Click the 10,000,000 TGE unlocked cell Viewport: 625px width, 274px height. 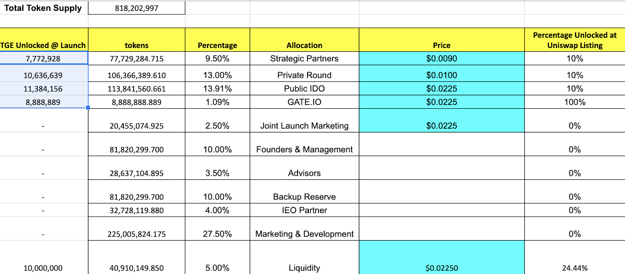point(43,268)
